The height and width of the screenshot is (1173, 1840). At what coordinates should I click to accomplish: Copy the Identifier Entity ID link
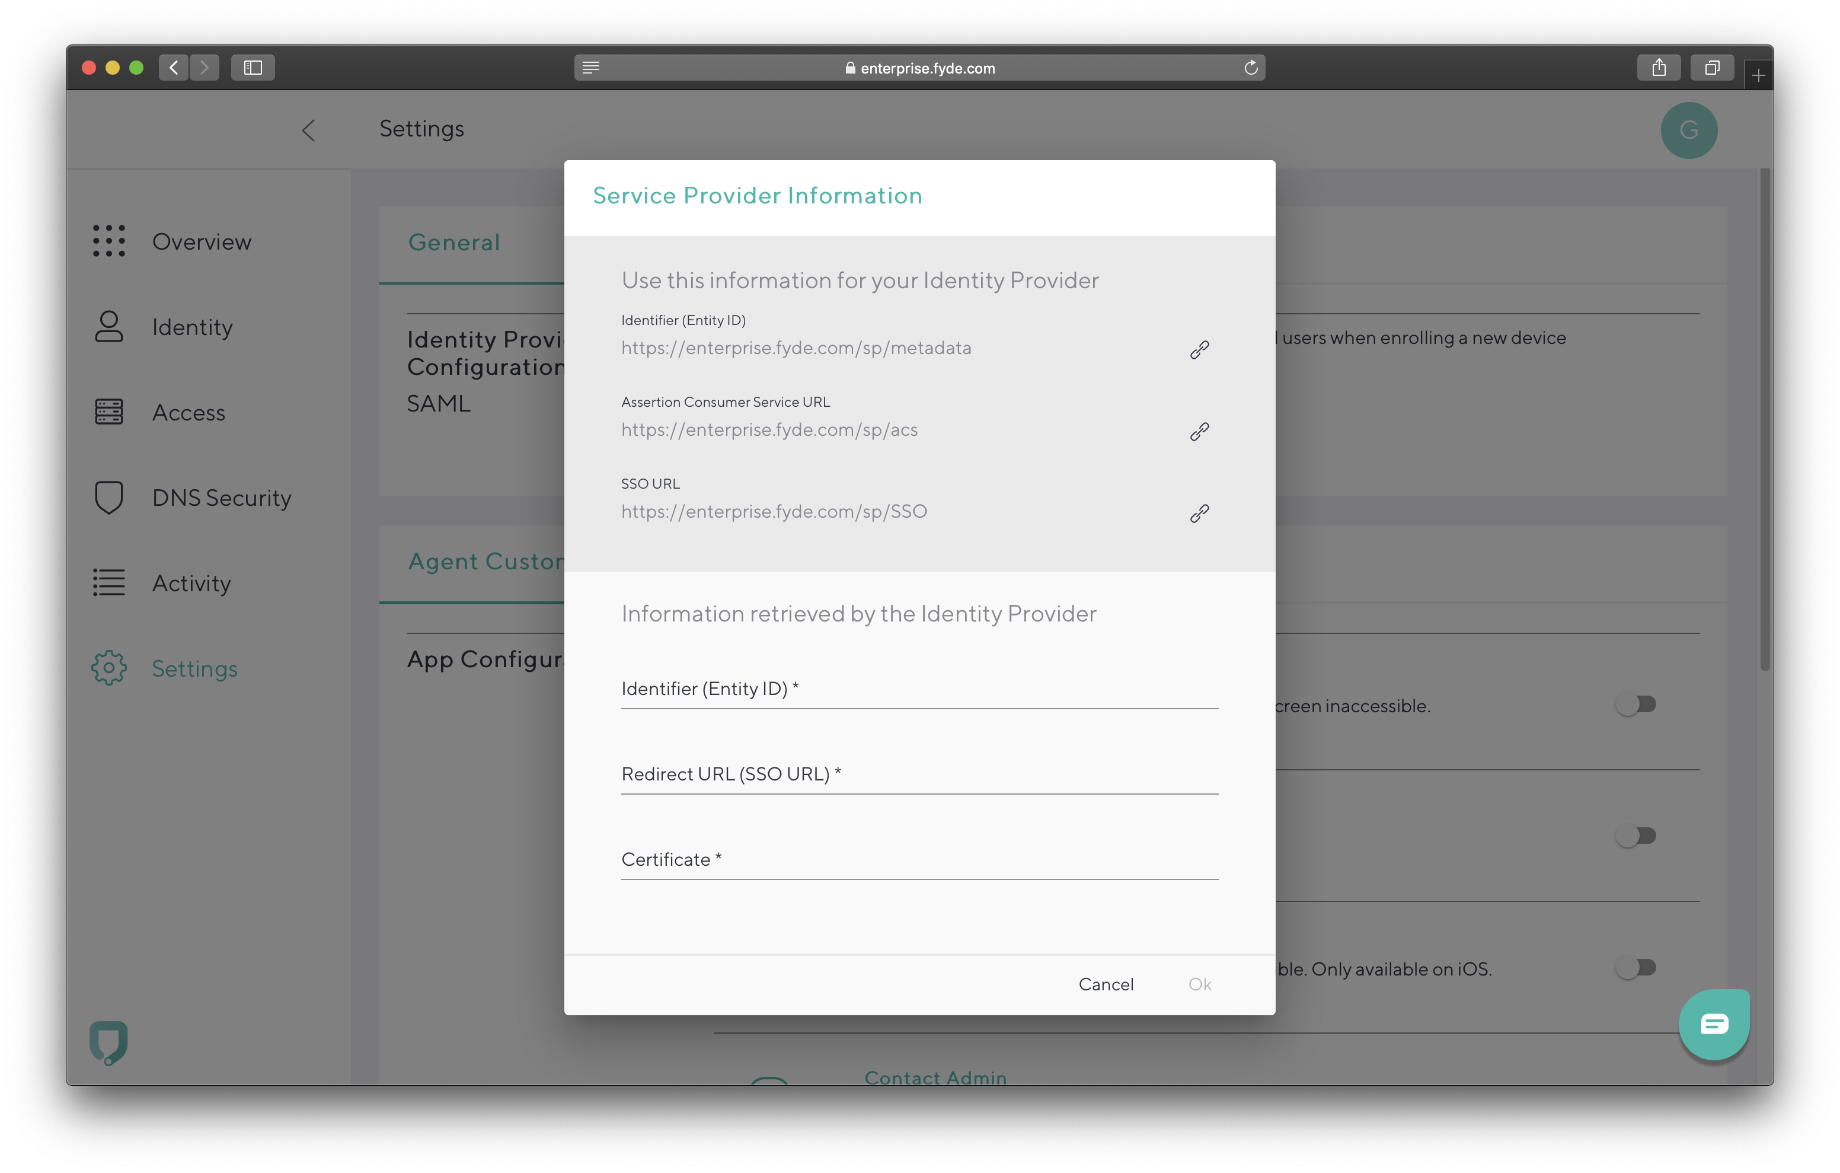click(1199, 349)
